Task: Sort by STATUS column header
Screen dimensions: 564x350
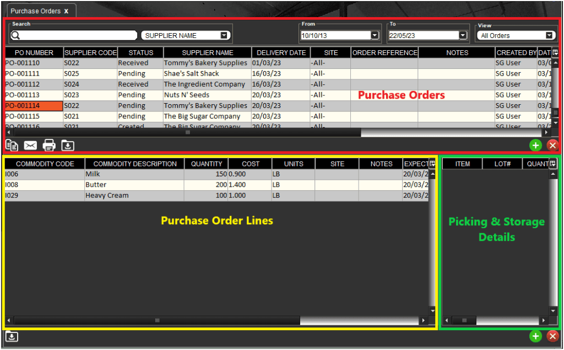Action: point(140,52)
